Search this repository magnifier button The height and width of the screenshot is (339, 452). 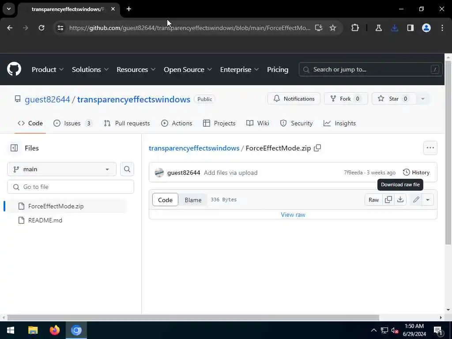click(127, 169)
